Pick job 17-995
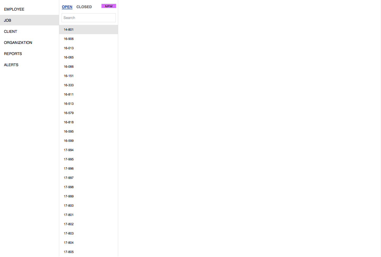Image resolution: width=381 pixels, height=257 pixels. [x=89, y=159]
